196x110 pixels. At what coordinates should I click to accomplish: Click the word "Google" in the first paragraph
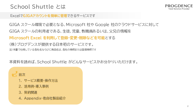point(102,25)
